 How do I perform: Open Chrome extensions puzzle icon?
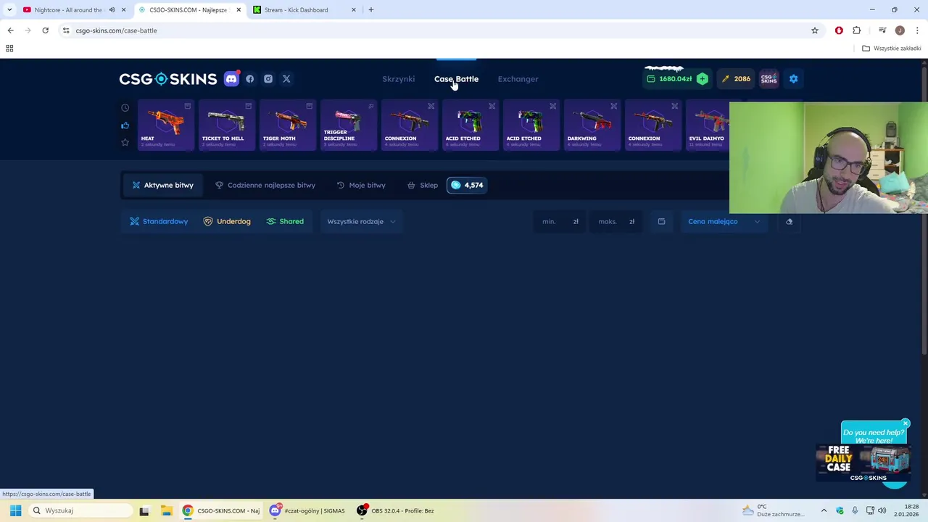(x=856, y=30)
